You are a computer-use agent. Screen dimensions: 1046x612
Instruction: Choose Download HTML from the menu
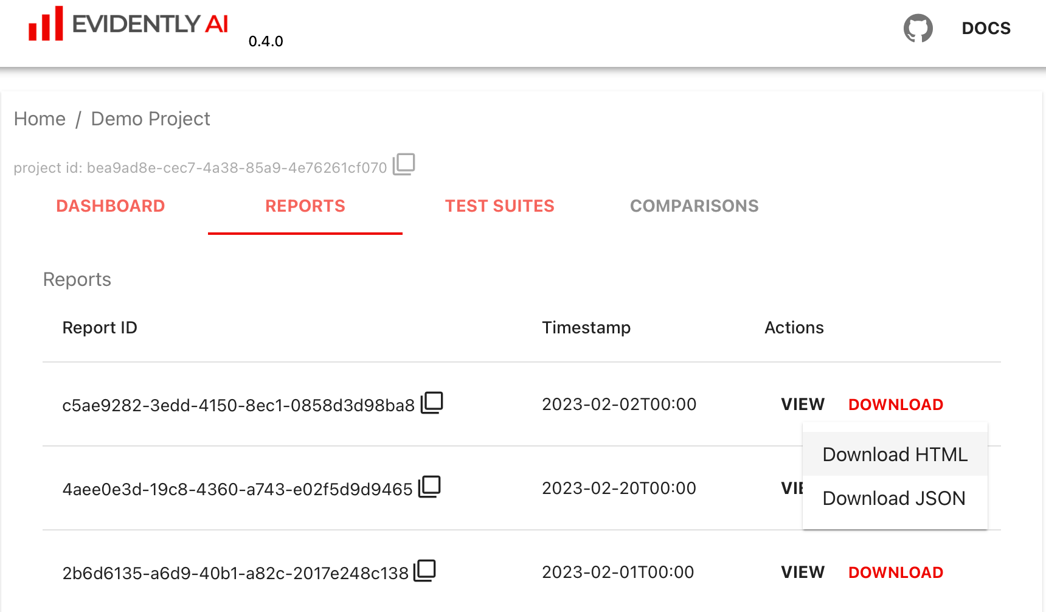(895, 454)
